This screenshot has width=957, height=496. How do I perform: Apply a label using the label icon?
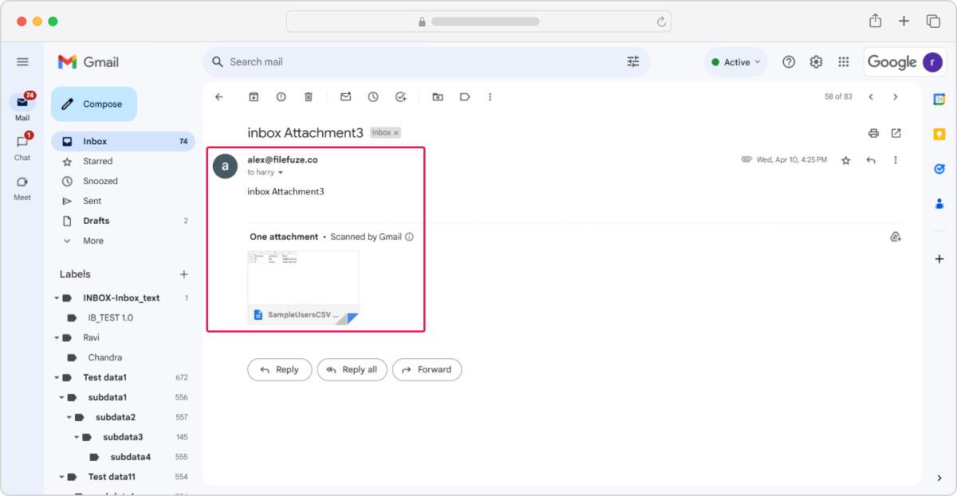pyautogui.click(x=465, y=96)
